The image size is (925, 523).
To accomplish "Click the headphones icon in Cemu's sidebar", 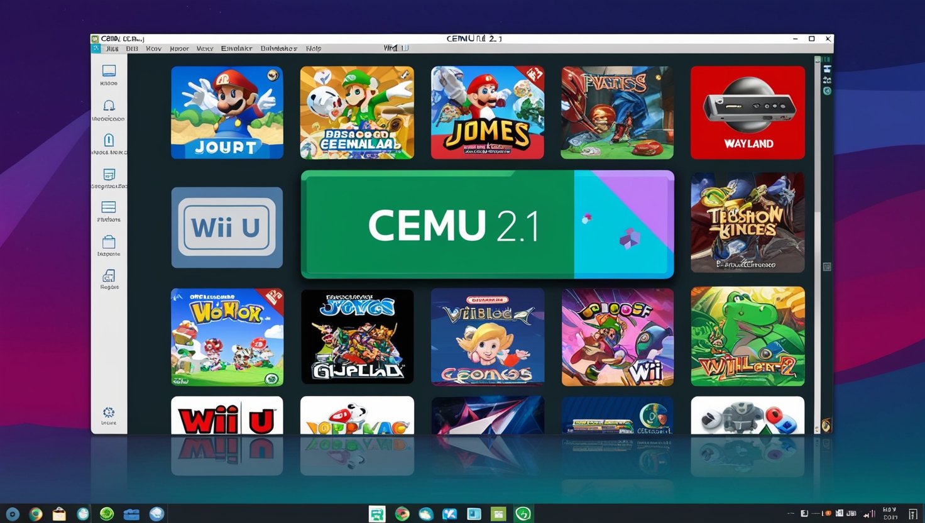I will click(x=109, y=106).
